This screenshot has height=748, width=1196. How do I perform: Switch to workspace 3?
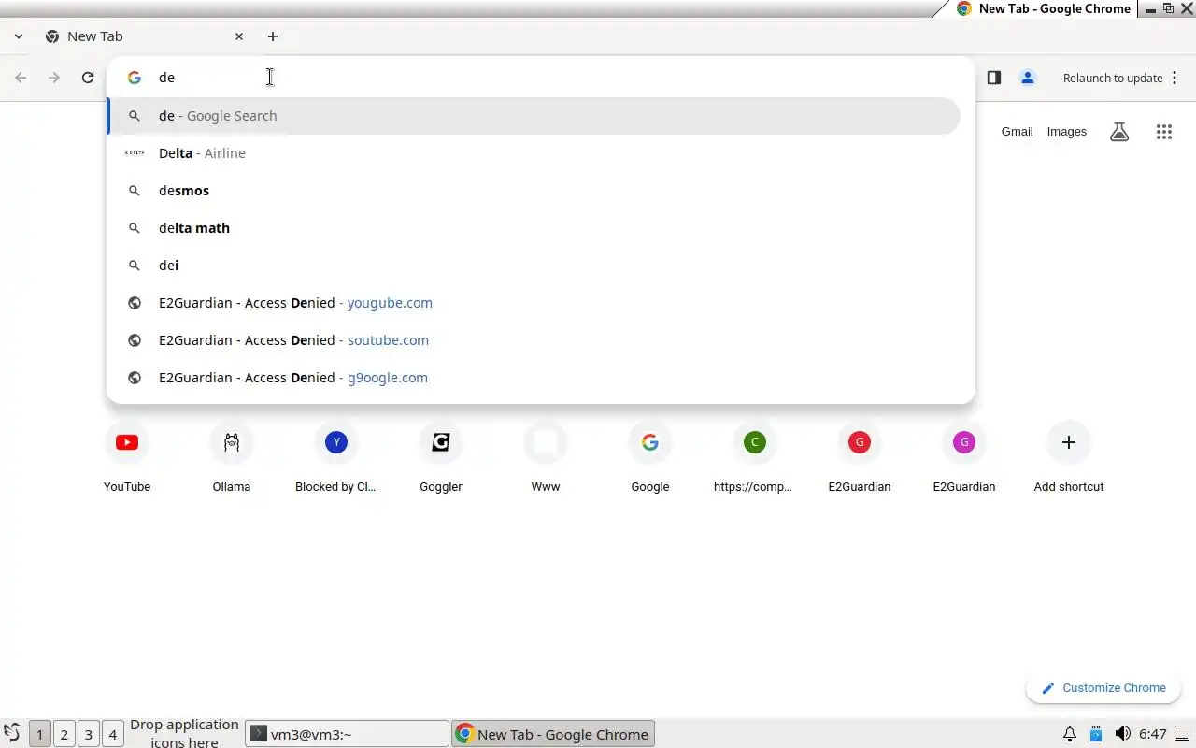88,734
